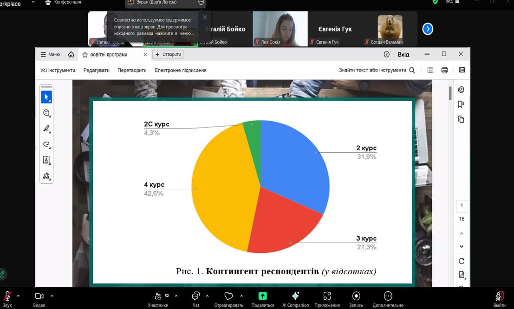Viewport: 514px width, 309px height.
Task: Click Отреагировать reactions heart
Action: (228, 299)
